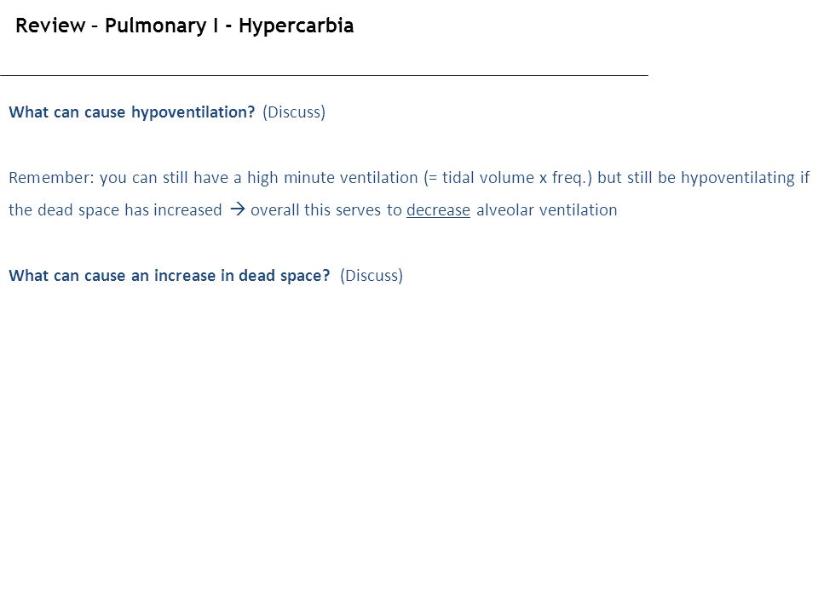
Task: Click the word 'Remember:' in the paragraph
Action: [52, 178]
